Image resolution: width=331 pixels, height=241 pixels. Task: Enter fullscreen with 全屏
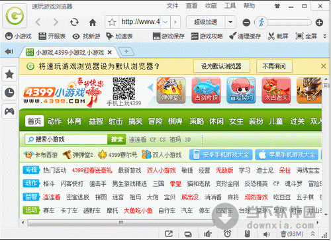click(x=307, y=36)
